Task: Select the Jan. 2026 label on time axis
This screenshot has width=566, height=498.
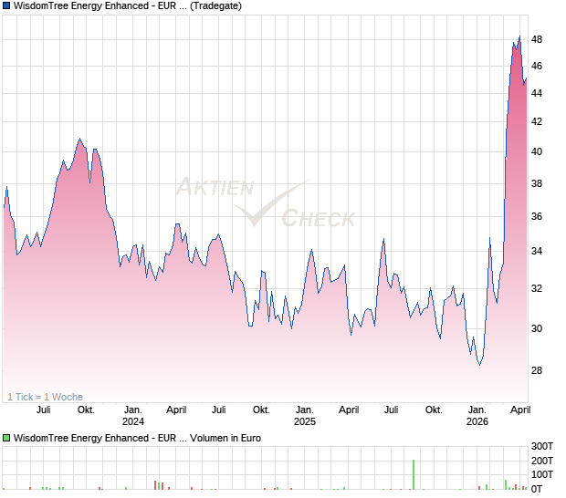Action: pyautogui.click(x=477, y=416)
